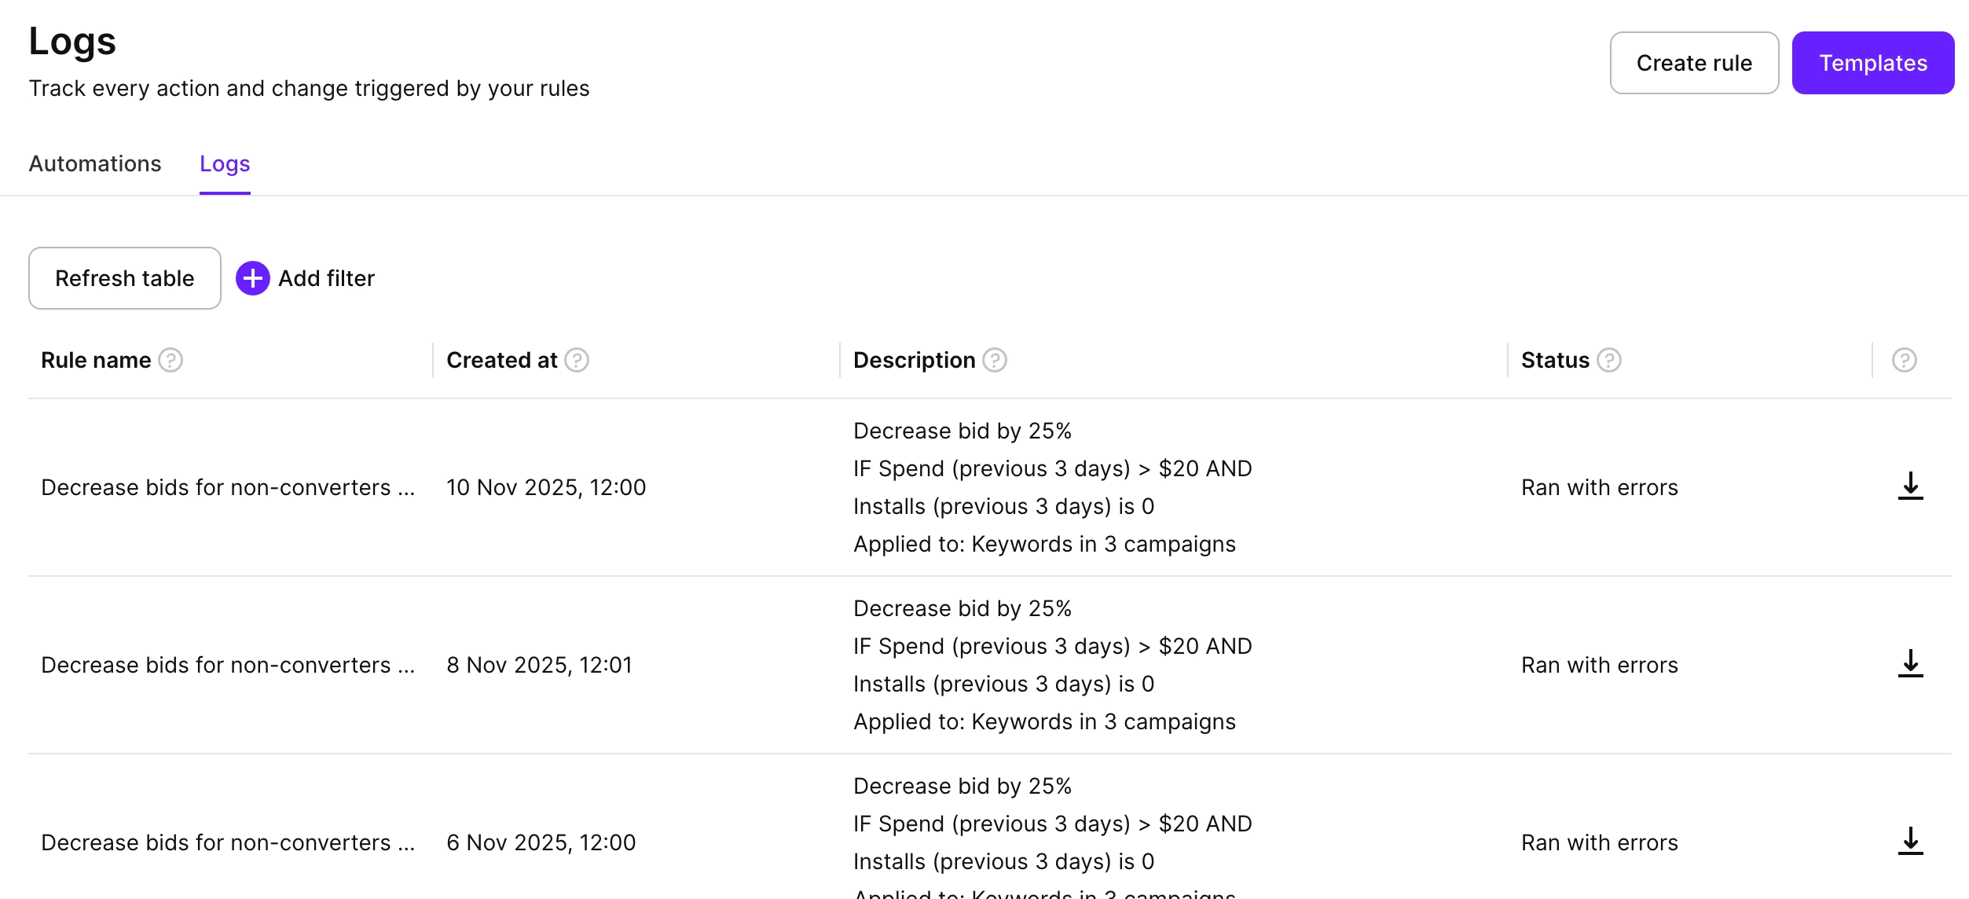Open the rule name in 10 Nov row
The image size is (1969, 899).
coord(228,487)
